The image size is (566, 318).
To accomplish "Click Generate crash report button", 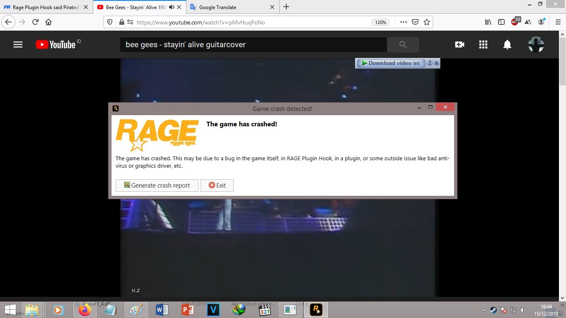I will (157, 185).
